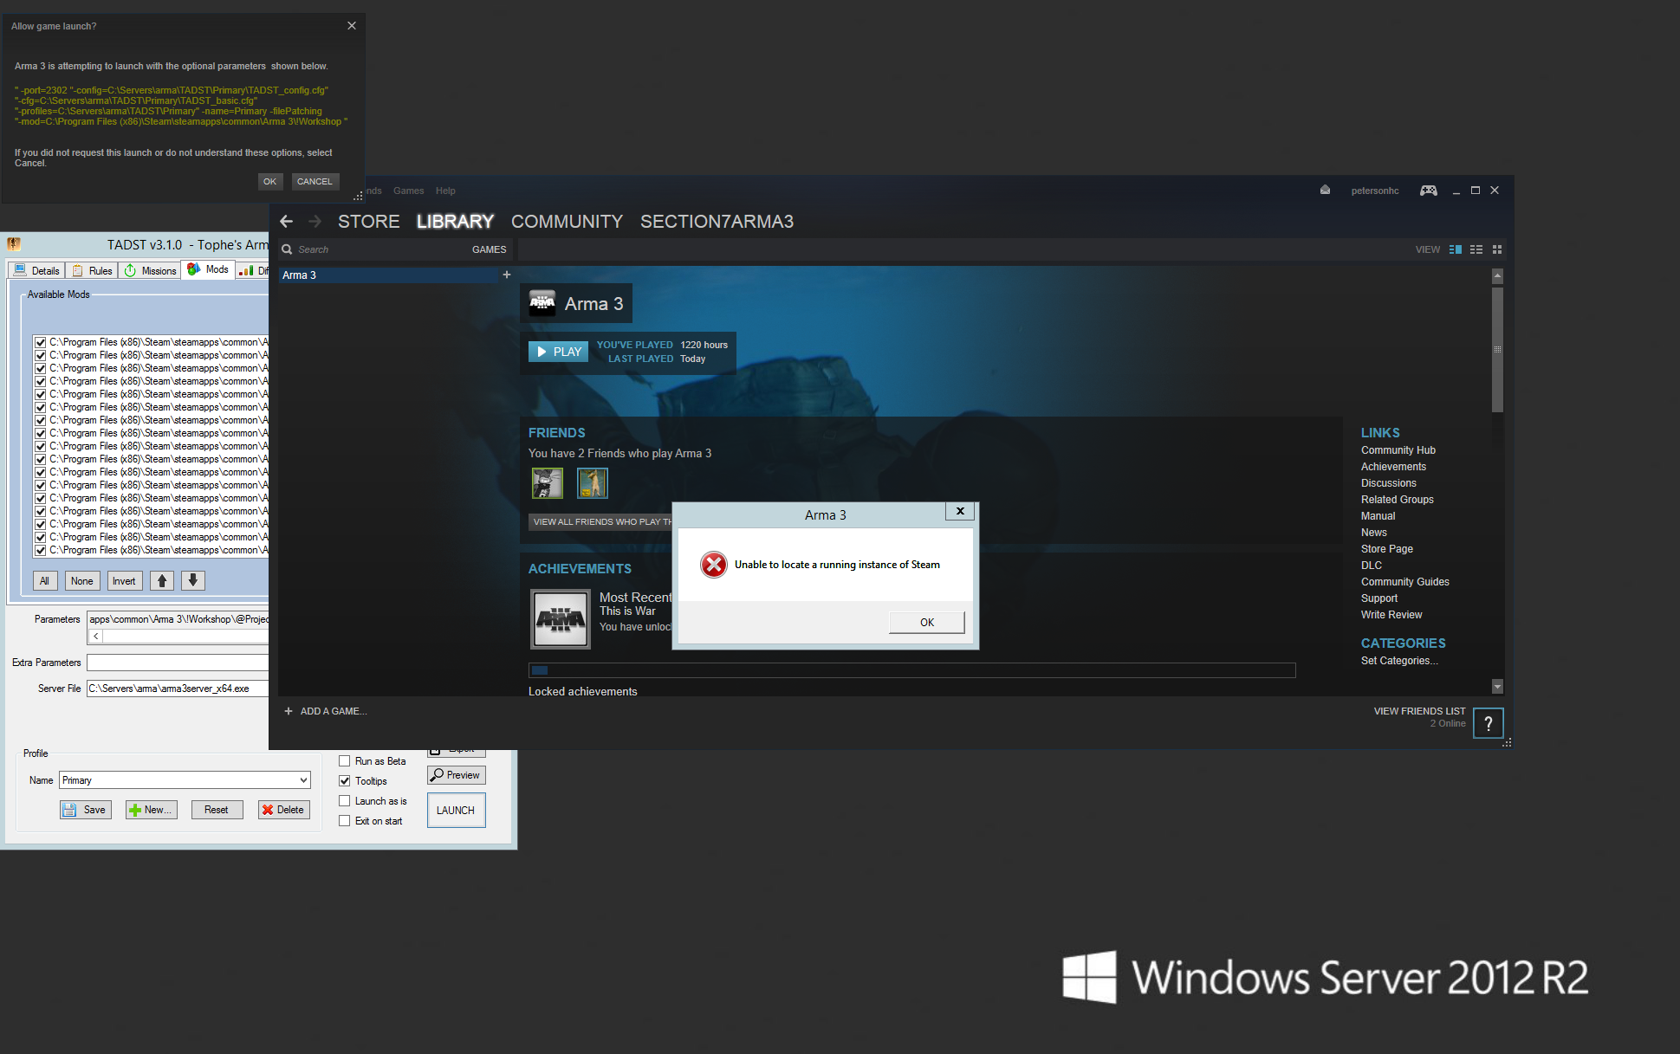Open the COMMUNITY menu in Steam
The width and height of the screenshot is (1680, 1054).
click(567, 222)
